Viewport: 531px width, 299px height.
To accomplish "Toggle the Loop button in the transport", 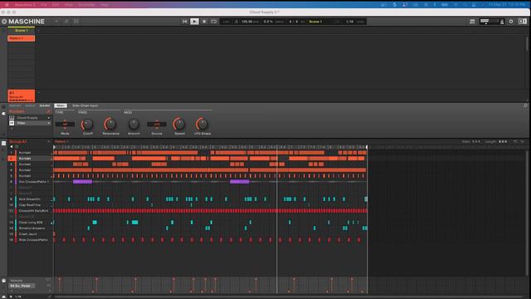I will (x=214, y=22).
